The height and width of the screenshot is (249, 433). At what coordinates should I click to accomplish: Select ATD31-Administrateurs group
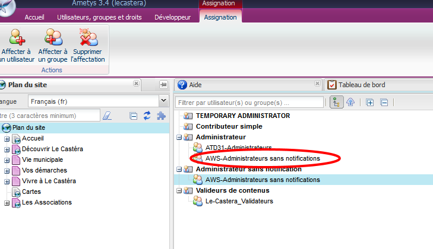point(239,148)
